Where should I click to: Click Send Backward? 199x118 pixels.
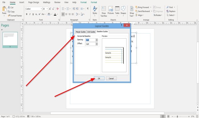click(143, 11)
